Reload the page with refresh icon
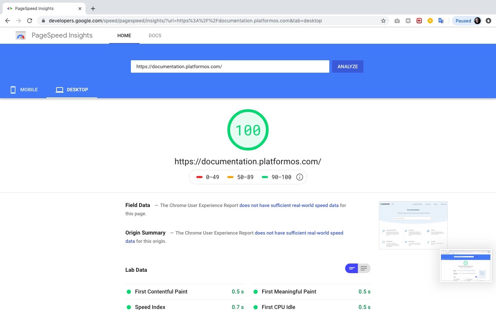 30,21
